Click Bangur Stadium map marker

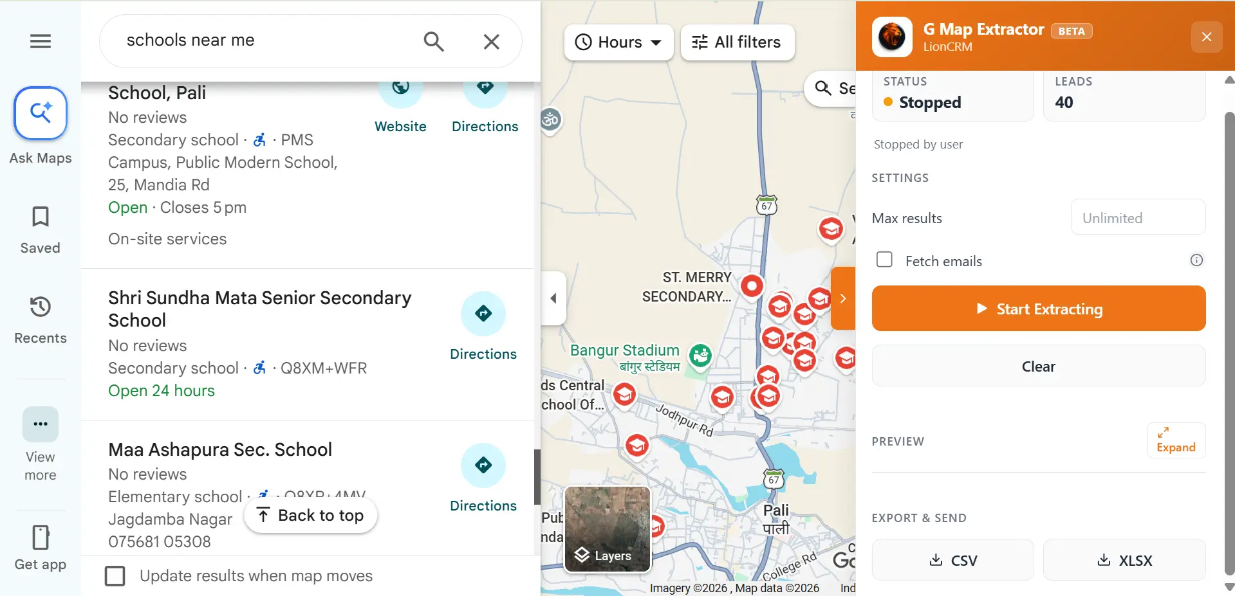[x=700, y=356]
